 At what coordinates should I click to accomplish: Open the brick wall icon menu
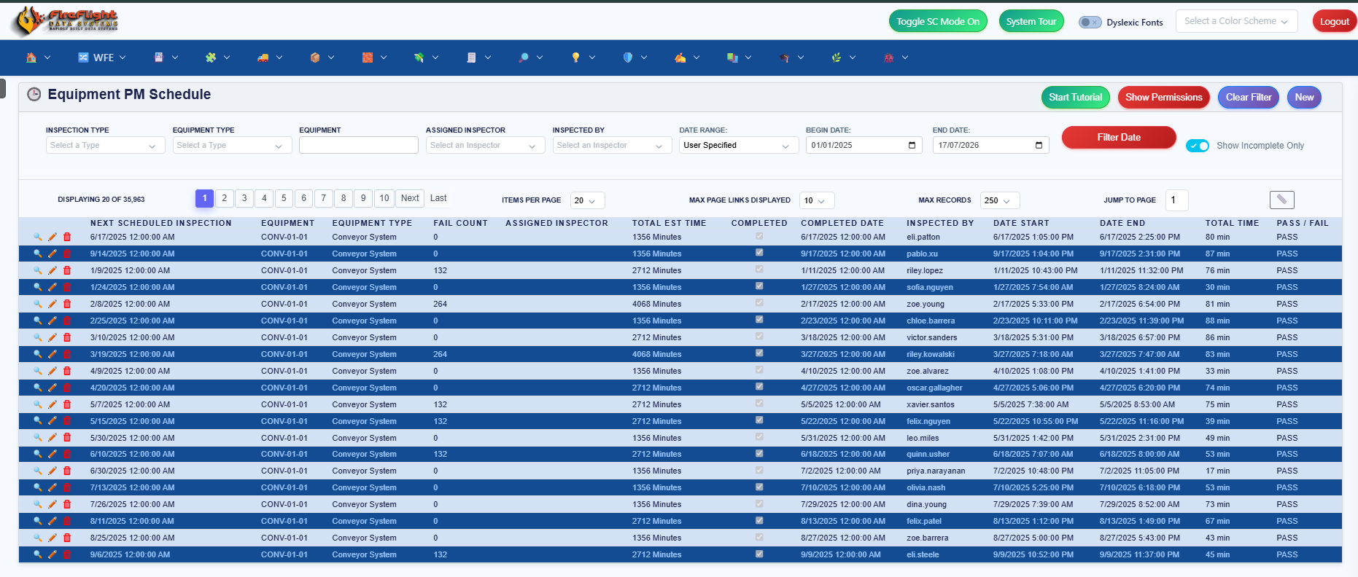[374, 58]
